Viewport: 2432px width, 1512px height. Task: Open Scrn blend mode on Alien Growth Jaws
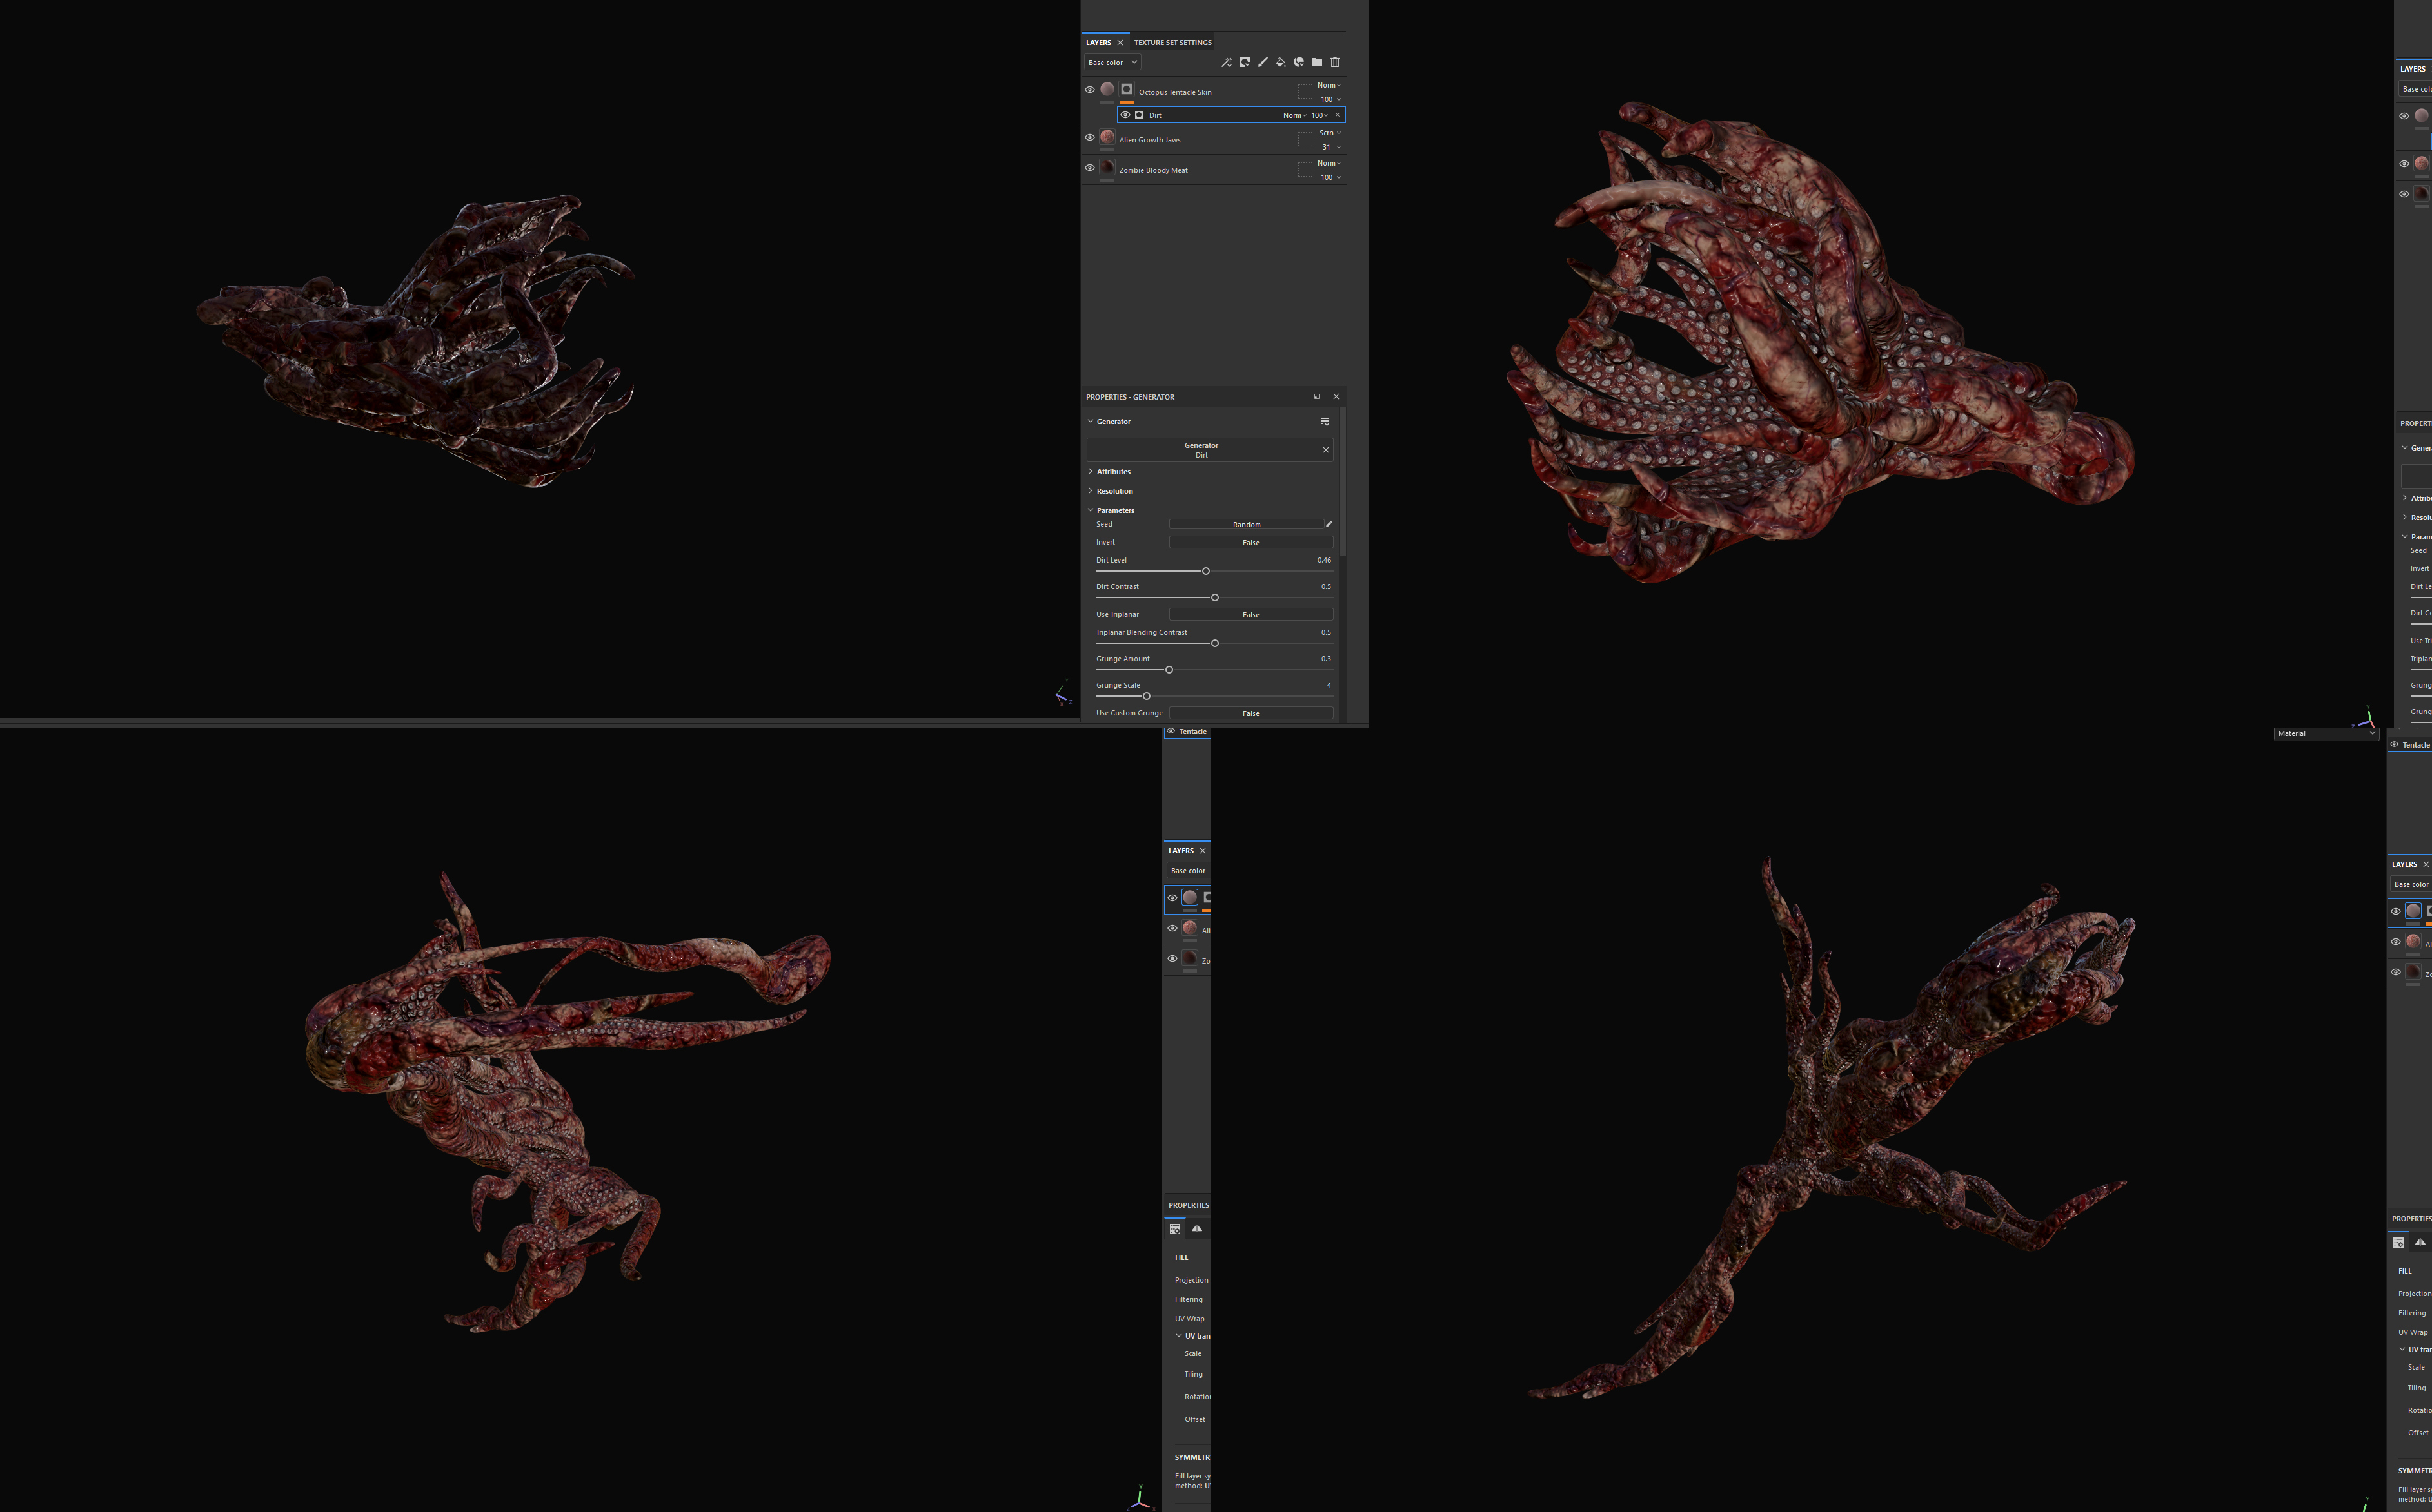point(1329,133)
